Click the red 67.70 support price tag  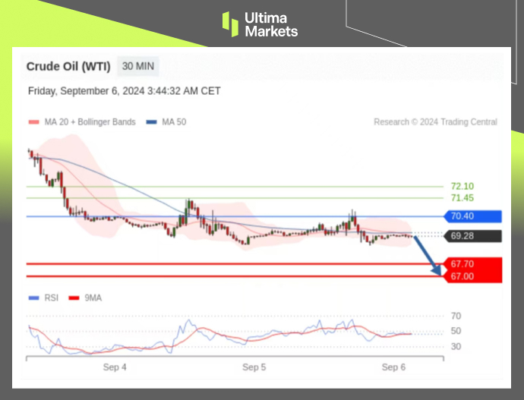coord(474,264)
